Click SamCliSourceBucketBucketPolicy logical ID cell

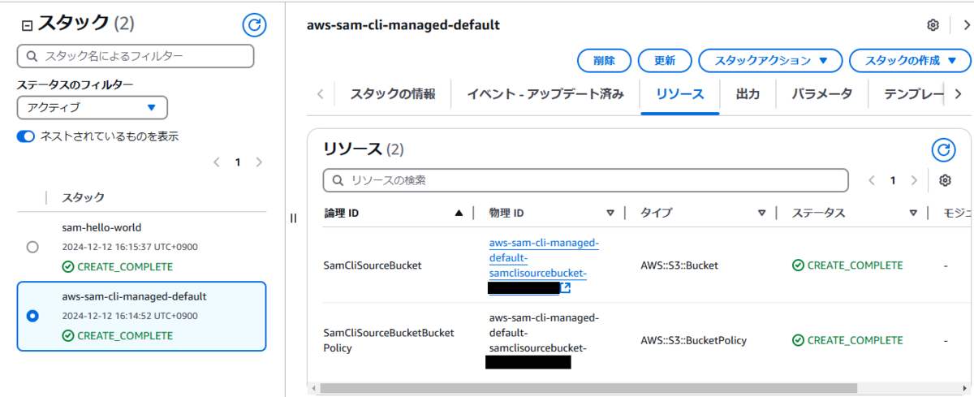click(x=389, y=340)
